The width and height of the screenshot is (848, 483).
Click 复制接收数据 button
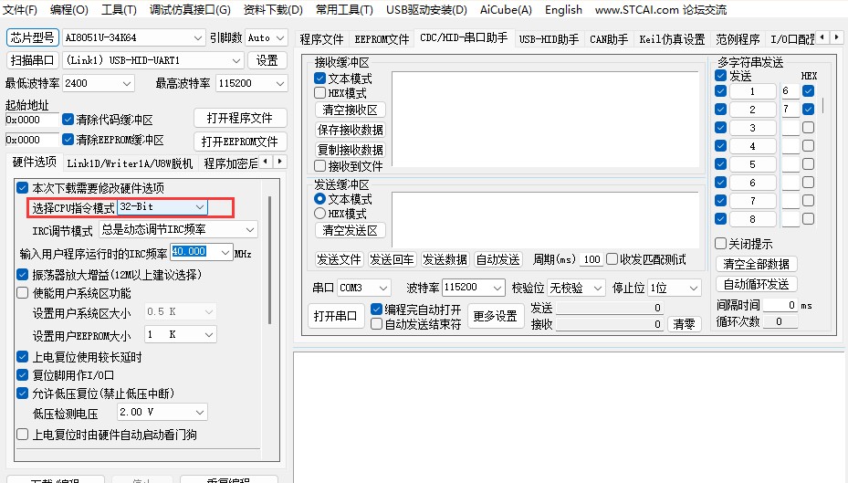[350, 150]
